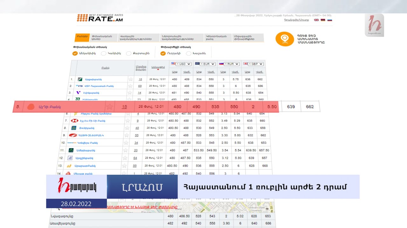Switch language using the Russian flag

coord(330,20)
